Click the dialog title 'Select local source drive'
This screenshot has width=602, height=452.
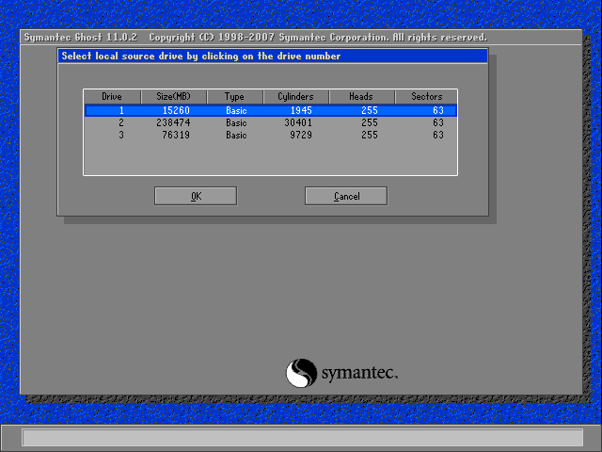[x=201, y=56]
